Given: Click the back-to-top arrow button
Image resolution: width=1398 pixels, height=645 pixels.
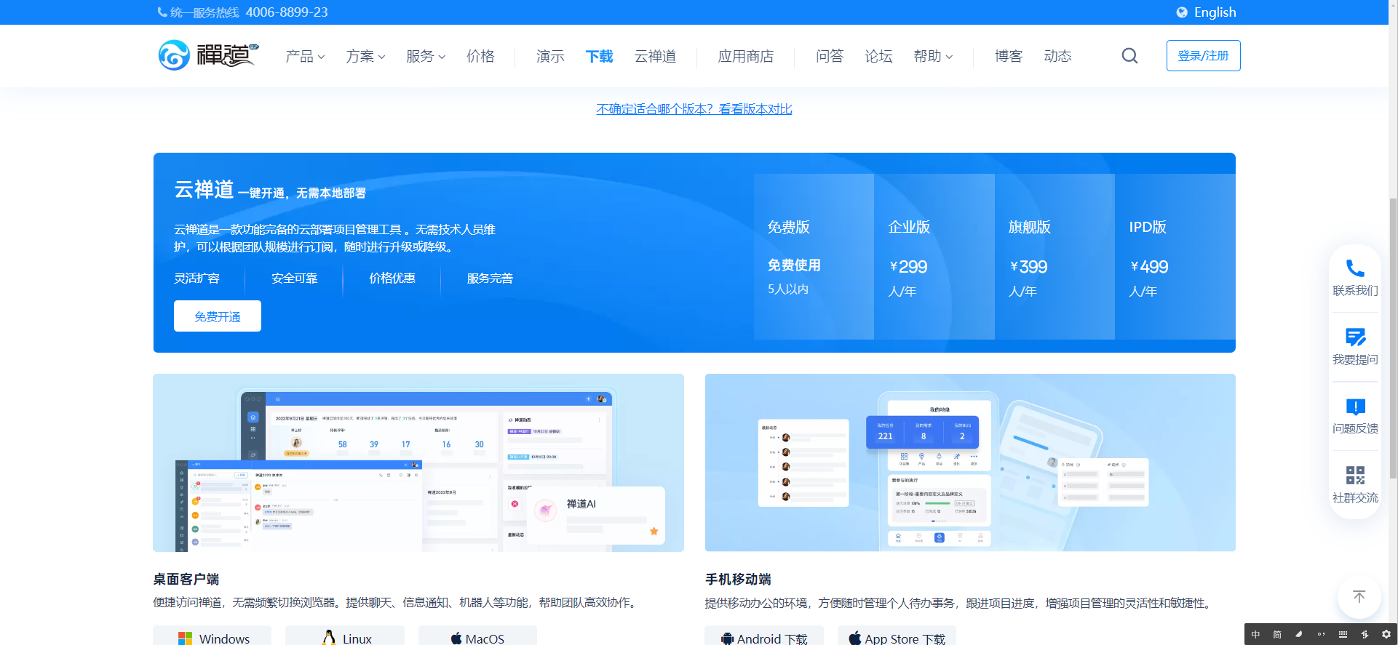Looking at the screenshot, I should pos(1359,597).
